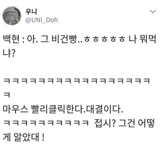
Task: Open the 우니 display name profile
Action: 31,11
